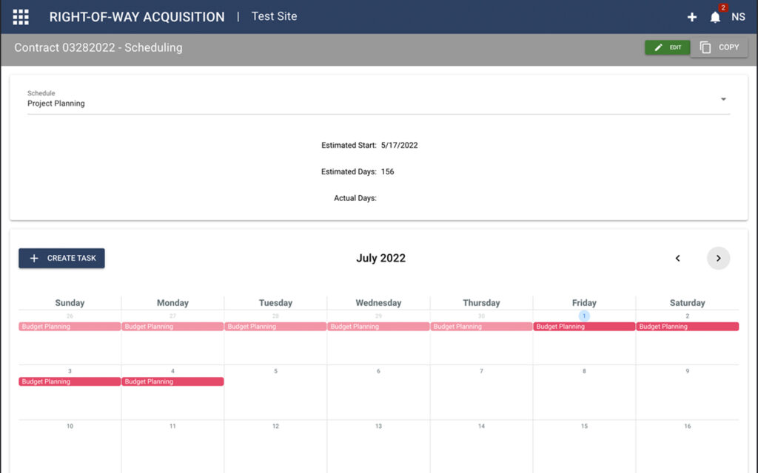This screenshot has height=473, width=758.
Task: Open the notifications bell
Action: (715, 17)
